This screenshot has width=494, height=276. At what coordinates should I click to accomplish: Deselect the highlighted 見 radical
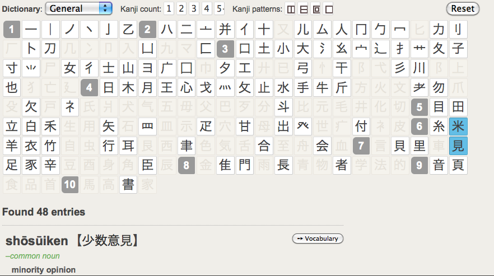tap(458, 146)
